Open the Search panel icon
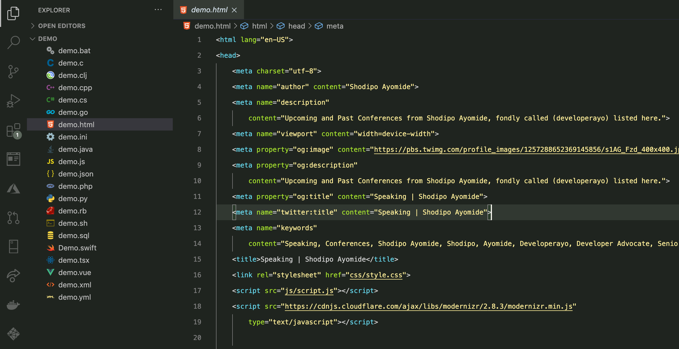The image size is (679, 349). pyautogui.click(x=13, y=43)
